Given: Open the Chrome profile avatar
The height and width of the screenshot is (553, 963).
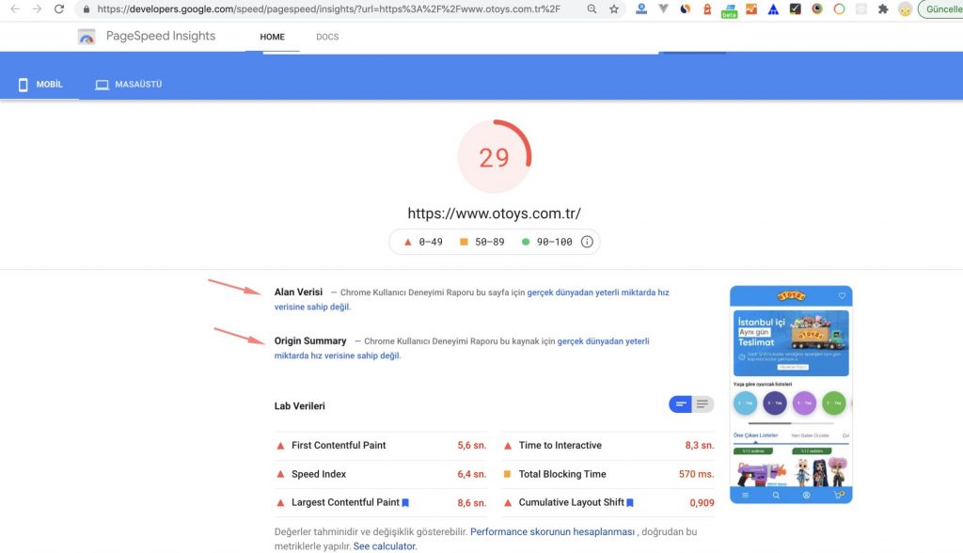Looking at the screenshot, I should [x=905, y=9].
